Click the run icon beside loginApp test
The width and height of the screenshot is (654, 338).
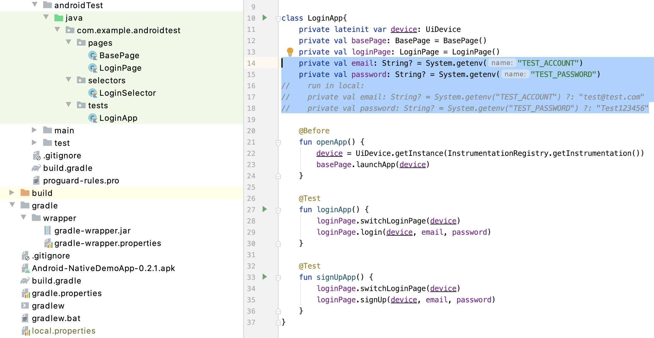coord(264,209)
